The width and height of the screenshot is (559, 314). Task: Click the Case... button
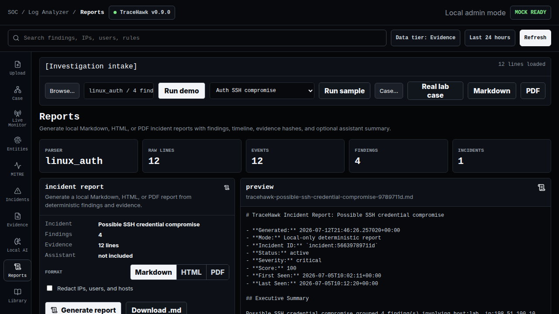(389, 91)
